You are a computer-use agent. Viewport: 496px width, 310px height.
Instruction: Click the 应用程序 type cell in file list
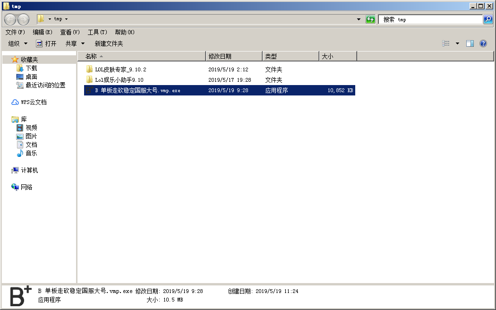click(x=276, y=90)
